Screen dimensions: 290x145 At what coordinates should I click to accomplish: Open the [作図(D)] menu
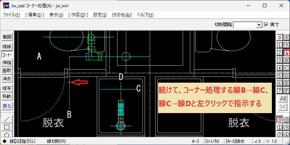point(78,15)
